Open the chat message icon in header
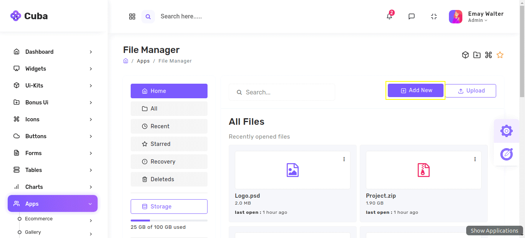The image size is (525, 238). pyautogui.click(x=412, y=16)
